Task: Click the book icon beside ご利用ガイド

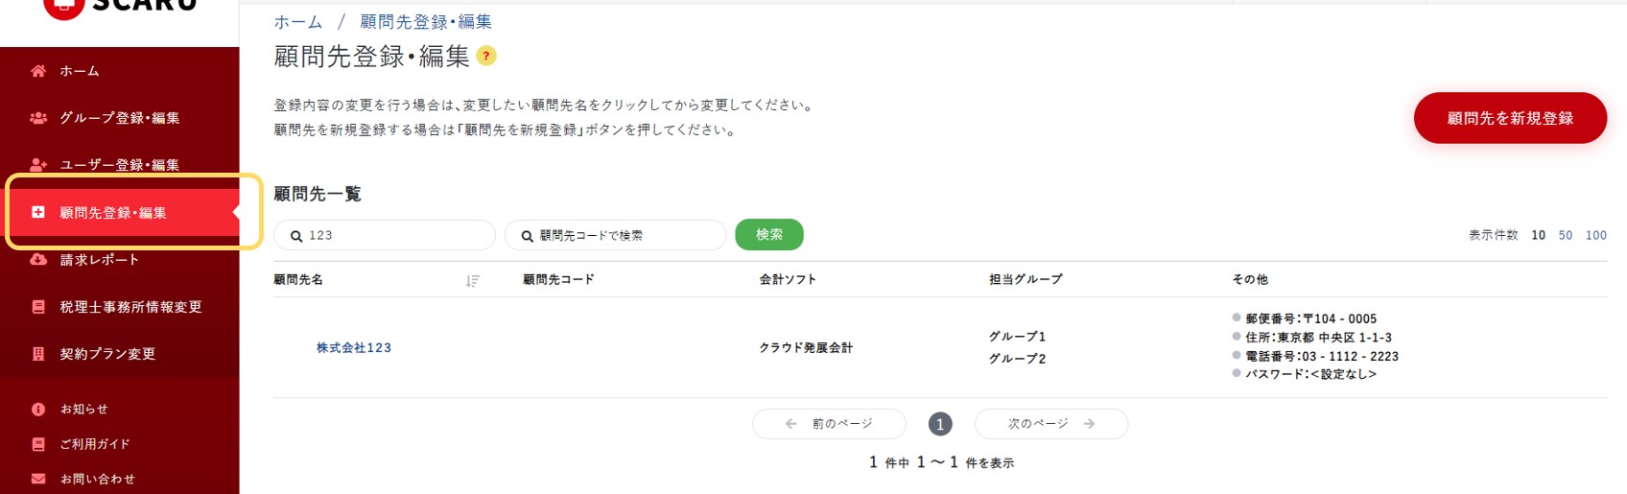Action: pyautogui.click(x=38, y=444)
